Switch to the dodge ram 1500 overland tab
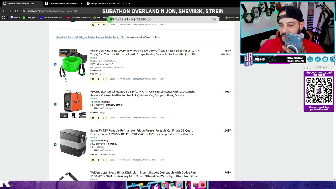 105,4
